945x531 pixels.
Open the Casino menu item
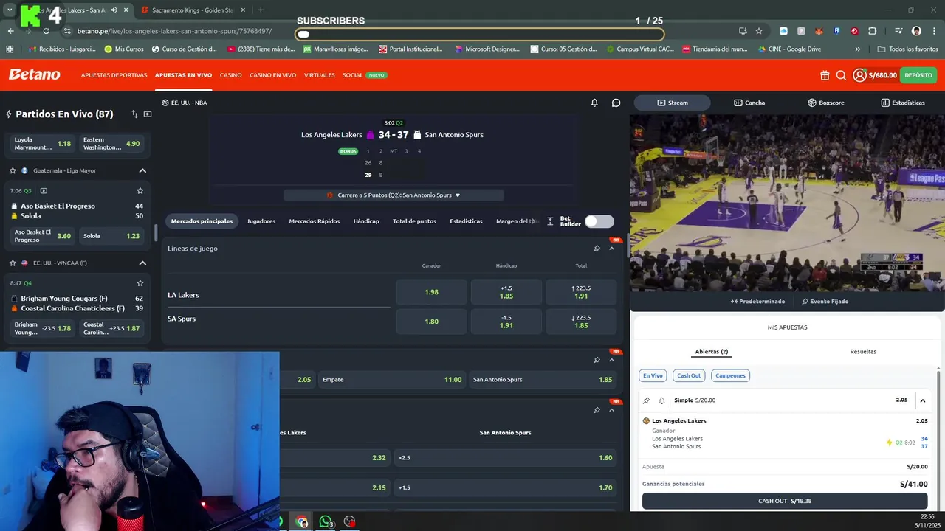(x=230, y=75)
